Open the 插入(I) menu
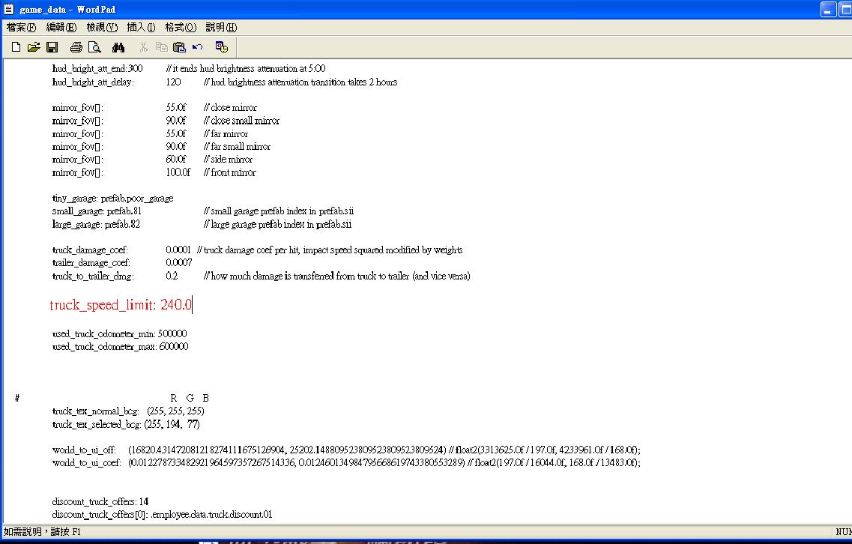 click(x=141, y=27)
